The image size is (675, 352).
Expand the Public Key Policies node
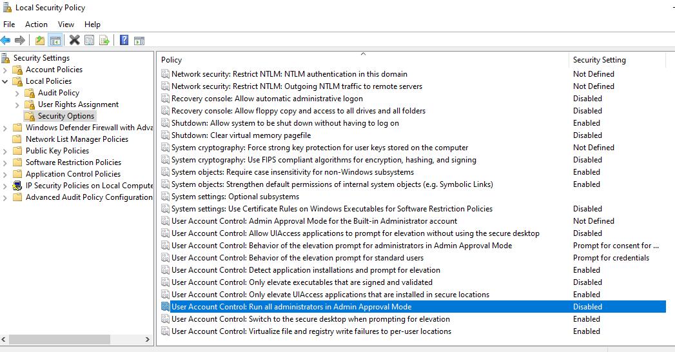5,151
